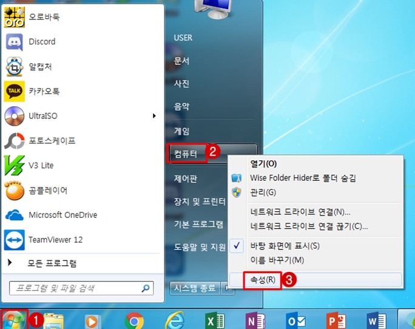Launch Excel from the taskbar
Image resolution: width=415 pixels, height=329 pixels.
tap(215, 321)
